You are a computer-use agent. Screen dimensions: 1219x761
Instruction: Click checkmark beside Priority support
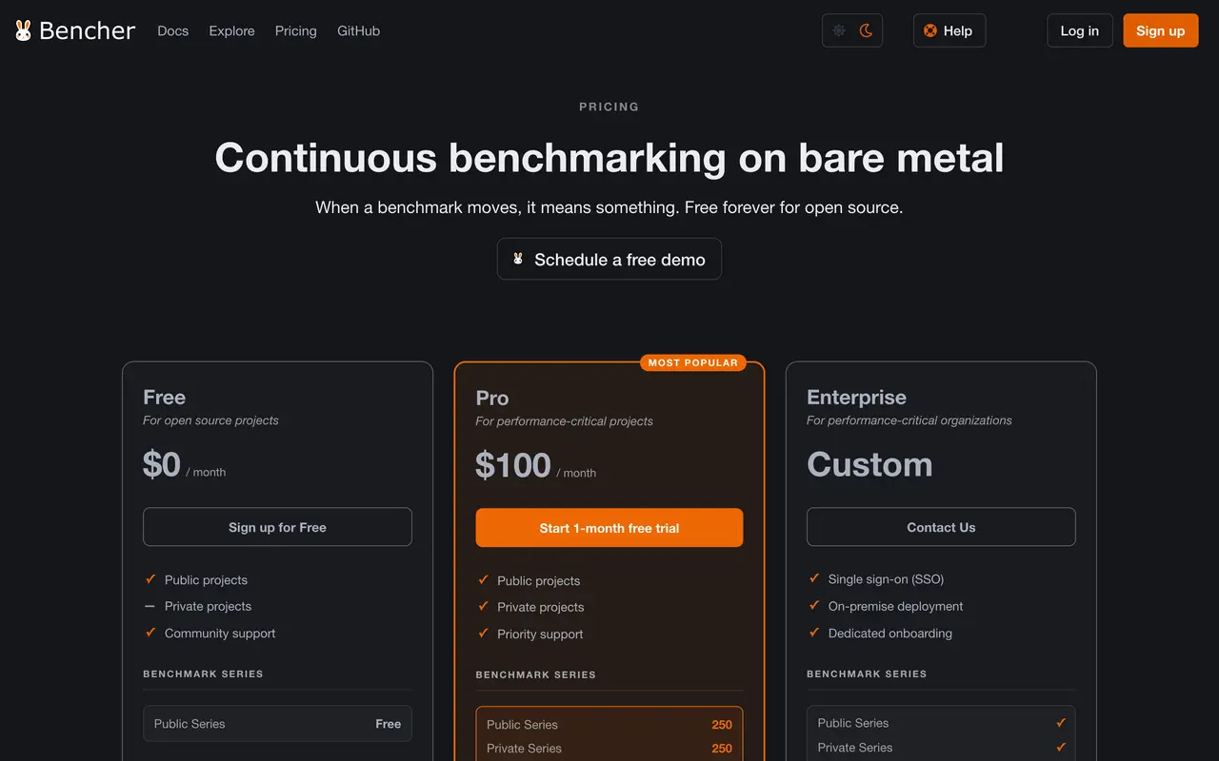pyautogui.click(x=483, y=634)
